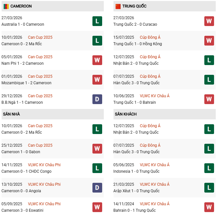Open the SÂN NHÀ section header
The image size is (216, 215).
tap(12, 114)
